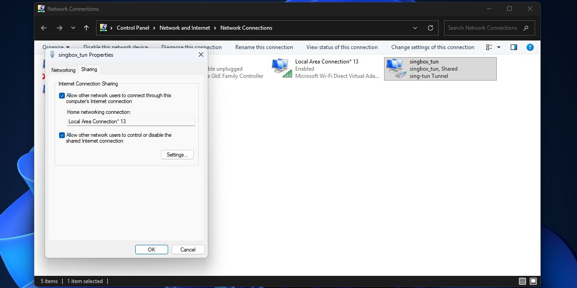Screen dimensions: 577x288
Task: Open address bar history dropdown
Action: pos(415,28)
